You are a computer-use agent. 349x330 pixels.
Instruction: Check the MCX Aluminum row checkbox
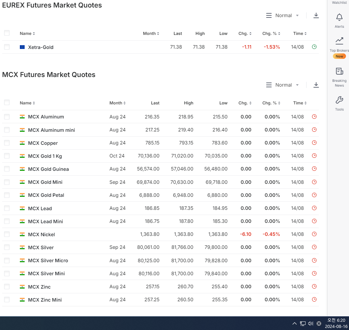7,116
